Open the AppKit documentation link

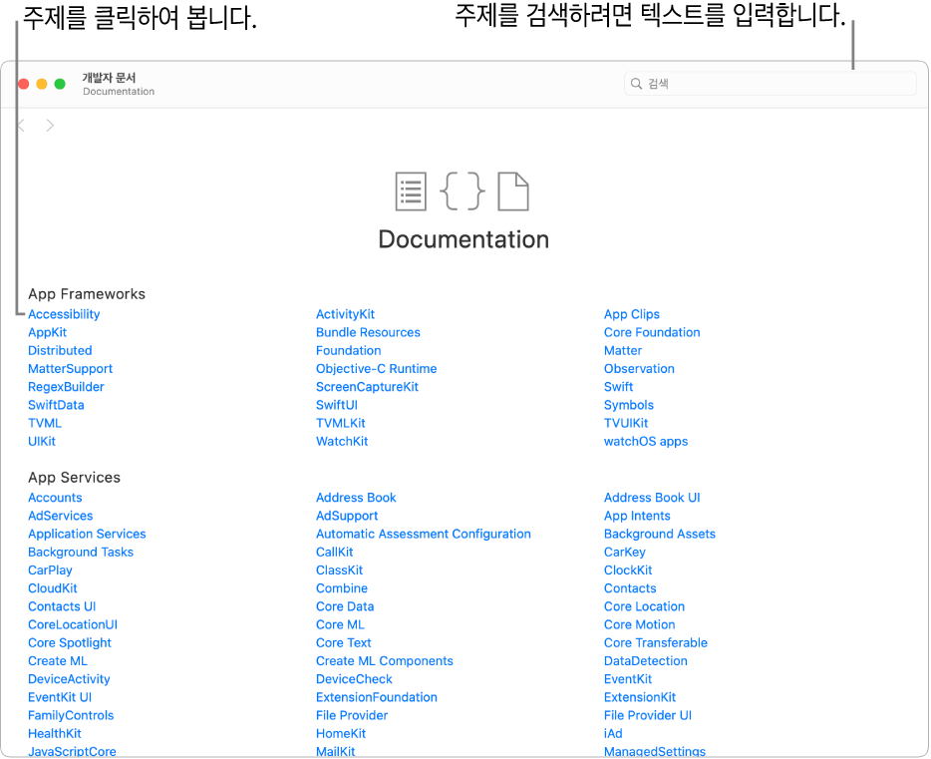pyautogui.click(x=48, y=332)
